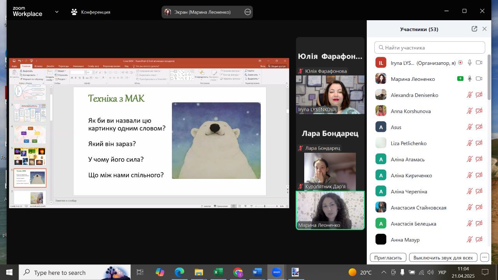This screenshot has height=280, width=498.
Task: Click the Asus participant avatar
Action: [381, 127]
